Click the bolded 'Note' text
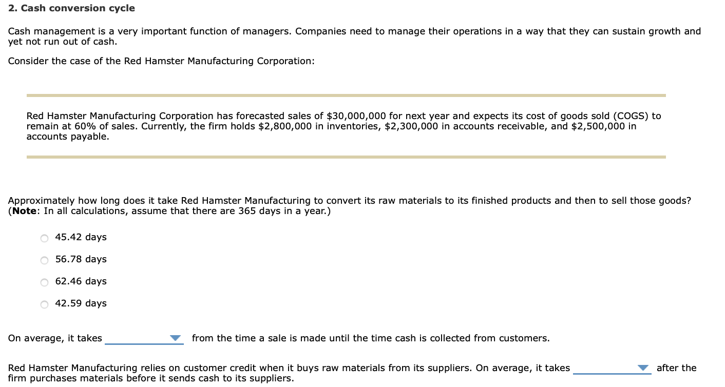This screenshot has height=387, width=725. click(22, 210)
